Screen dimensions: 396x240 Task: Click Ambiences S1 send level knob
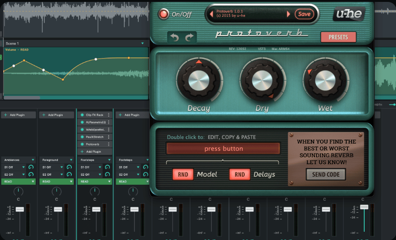[31, 167]
